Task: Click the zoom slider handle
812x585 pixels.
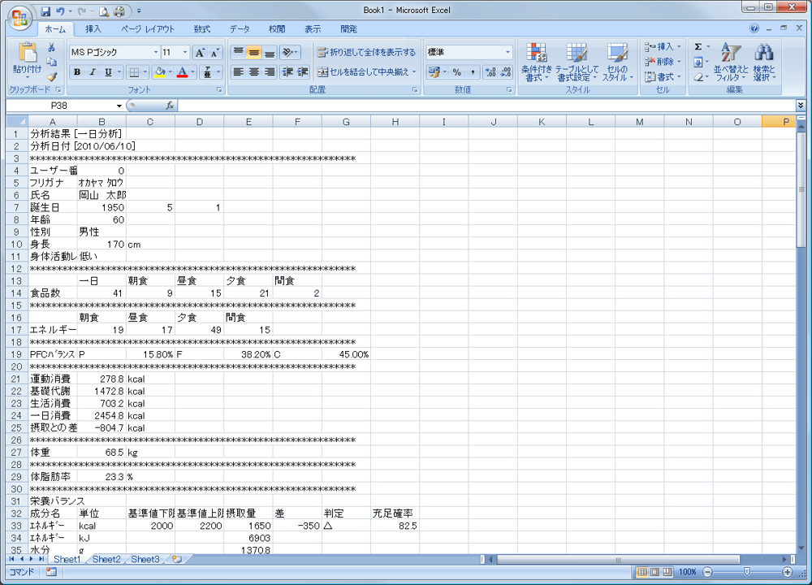Action: tap(747, 571)
